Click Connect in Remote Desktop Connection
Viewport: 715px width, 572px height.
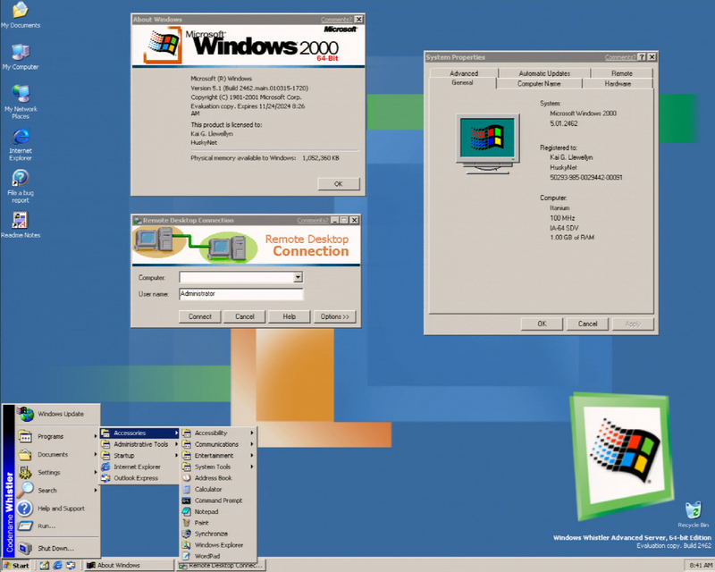tap(198, 315)
